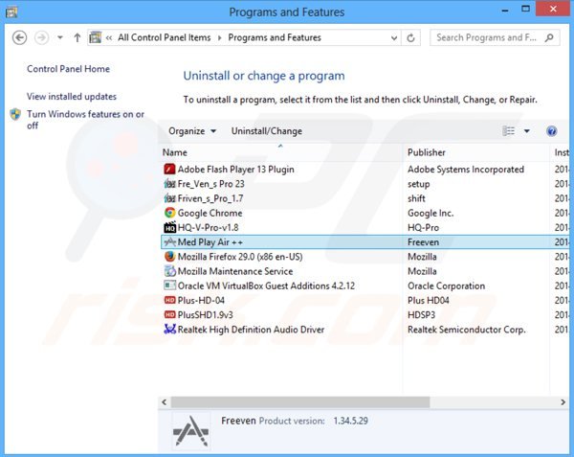
Task: Click the Plus-HD-04 icon
Action: [169, 300]
